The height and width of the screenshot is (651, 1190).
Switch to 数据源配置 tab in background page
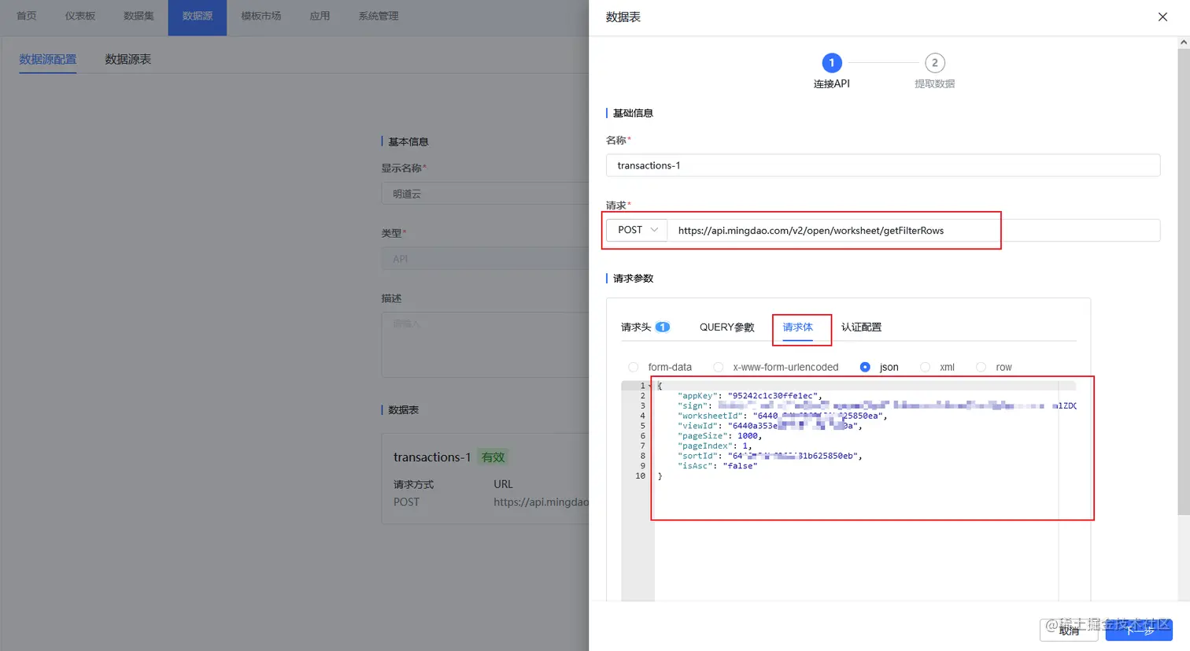[48, 59]
